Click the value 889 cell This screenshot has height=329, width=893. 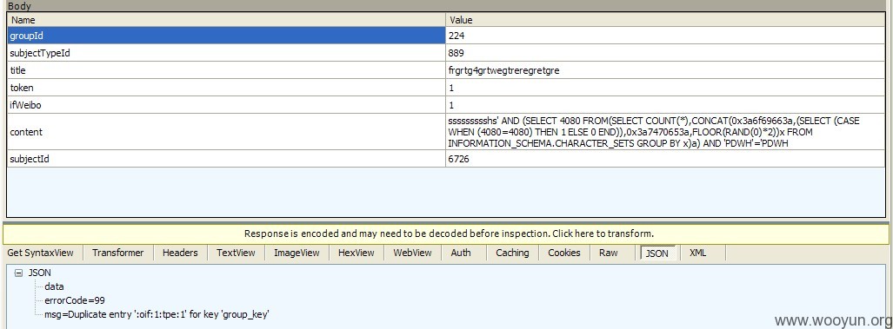665,54
